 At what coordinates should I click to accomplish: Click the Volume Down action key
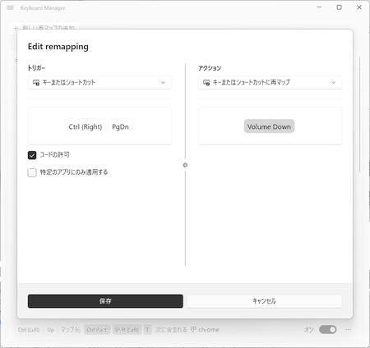tap(269, 126)
